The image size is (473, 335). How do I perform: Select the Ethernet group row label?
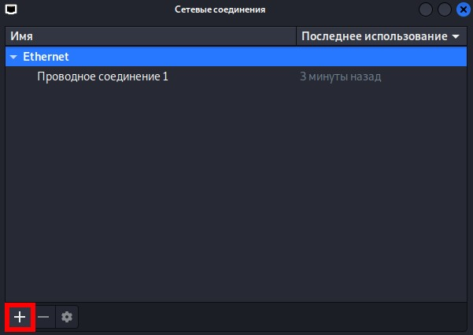[x=46, y=57]
